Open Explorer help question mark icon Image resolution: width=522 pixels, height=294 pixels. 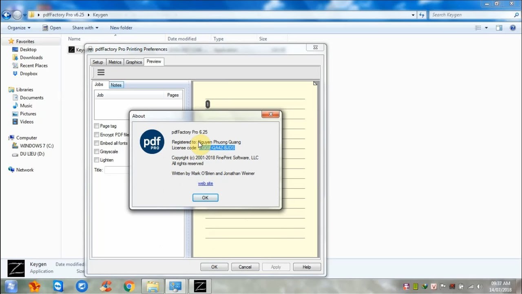point(513,28)
